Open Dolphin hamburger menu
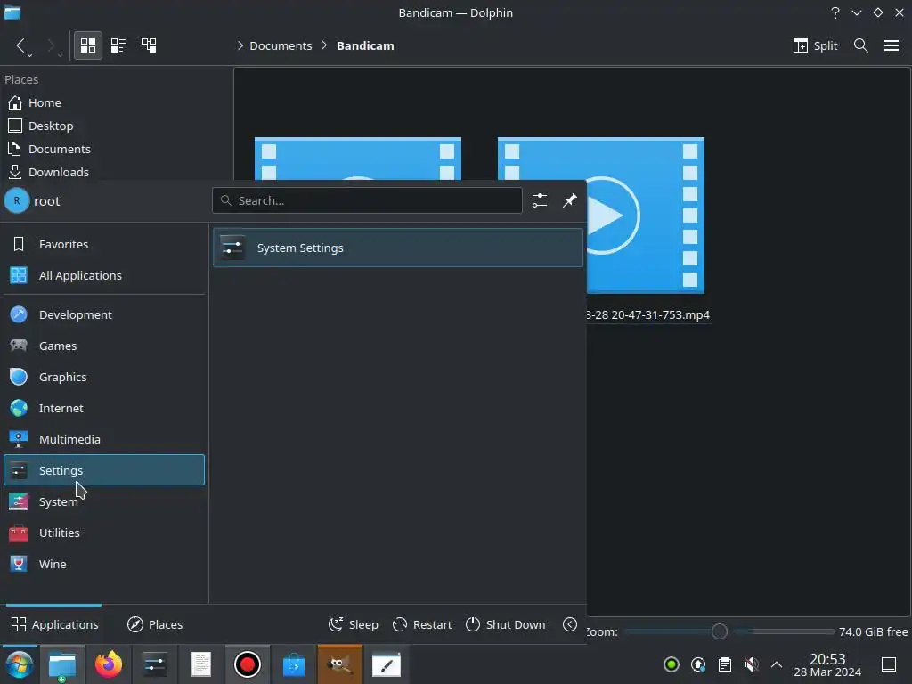The width and height of the screenshot is (912, 684). [892, 45]
